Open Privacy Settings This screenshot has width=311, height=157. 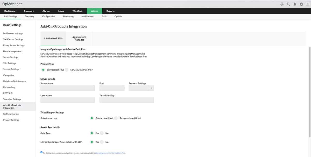click(11, 120)
